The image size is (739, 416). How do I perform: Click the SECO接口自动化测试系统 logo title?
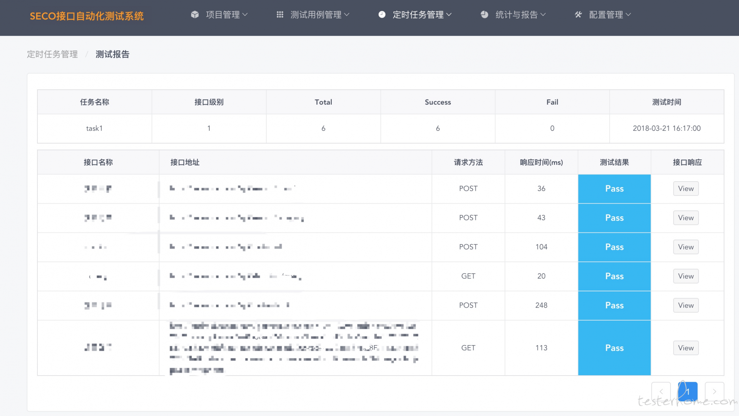[x=87, y=16]
